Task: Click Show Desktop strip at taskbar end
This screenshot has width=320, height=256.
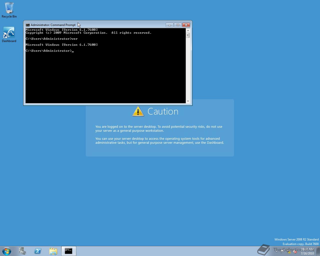Action: (x=318, y=251)
